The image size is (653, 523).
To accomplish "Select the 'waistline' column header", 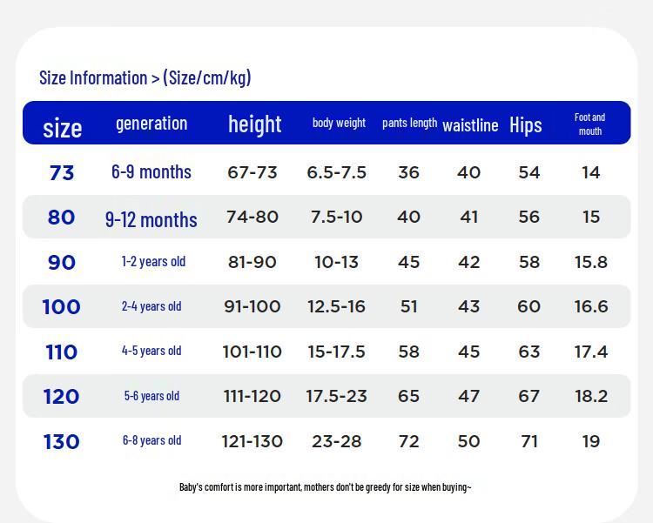I will point(470,125).
